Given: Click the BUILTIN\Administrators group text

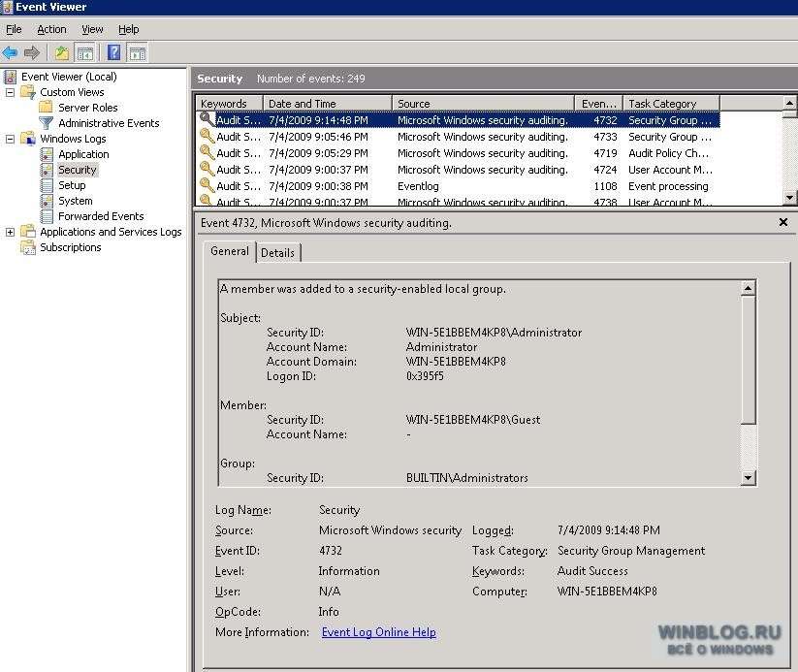Looking at the screenshot, I should [x=466, y=478].
